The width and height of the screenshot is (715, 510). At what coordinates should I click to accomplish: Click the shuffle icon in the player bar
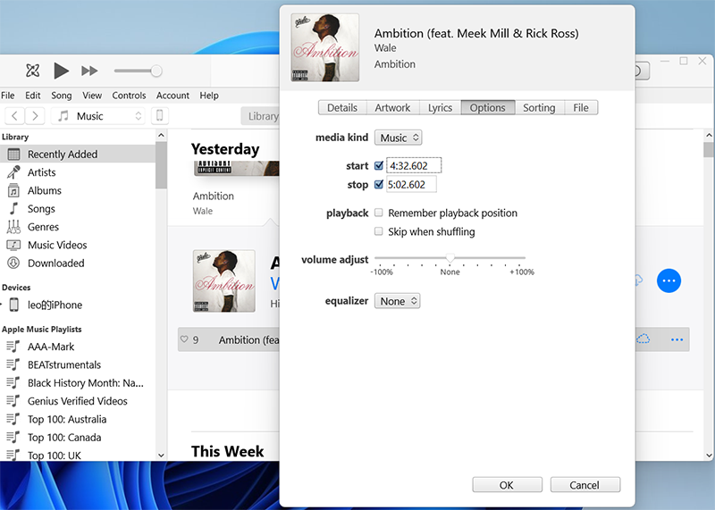[x=33, y=71]
